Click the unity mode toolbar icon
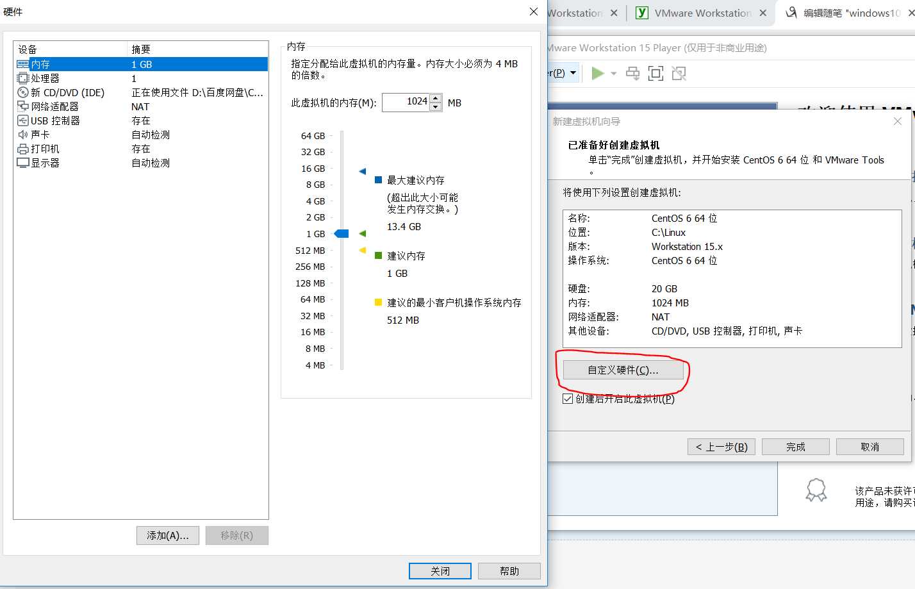This screenshot has width=915, height=589. (679, 73)
